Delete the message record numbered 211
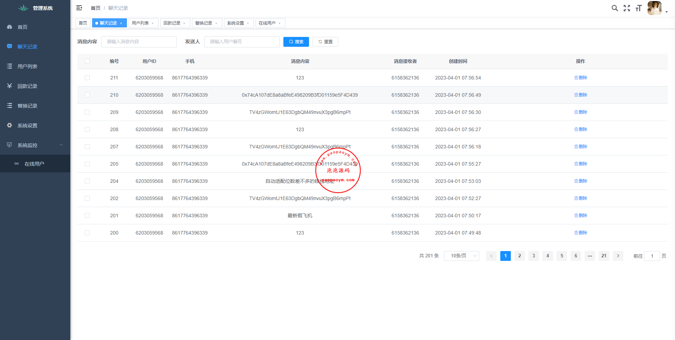Image resolution: width=675 pixels, height=340 pixels. pyautogui.click(x=581, y=78)
